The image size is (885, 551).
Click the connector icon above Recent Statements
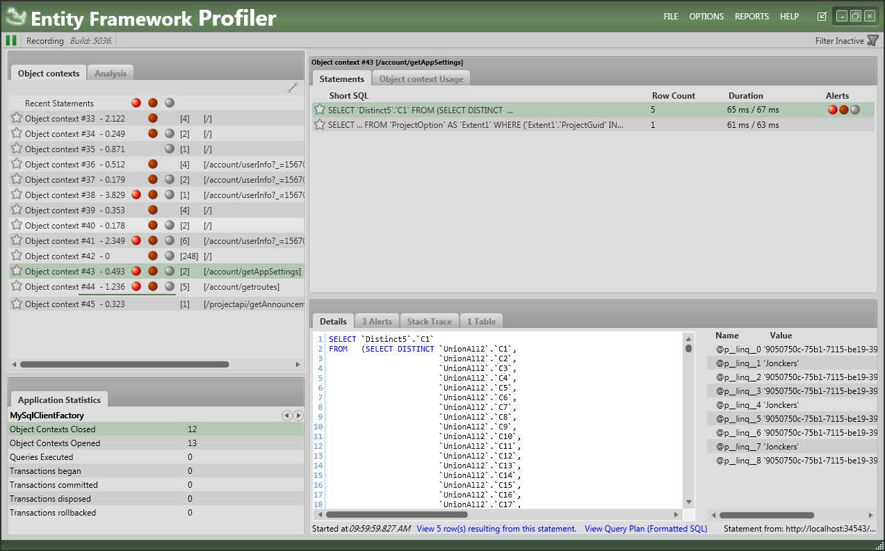(x=293, y=88)
